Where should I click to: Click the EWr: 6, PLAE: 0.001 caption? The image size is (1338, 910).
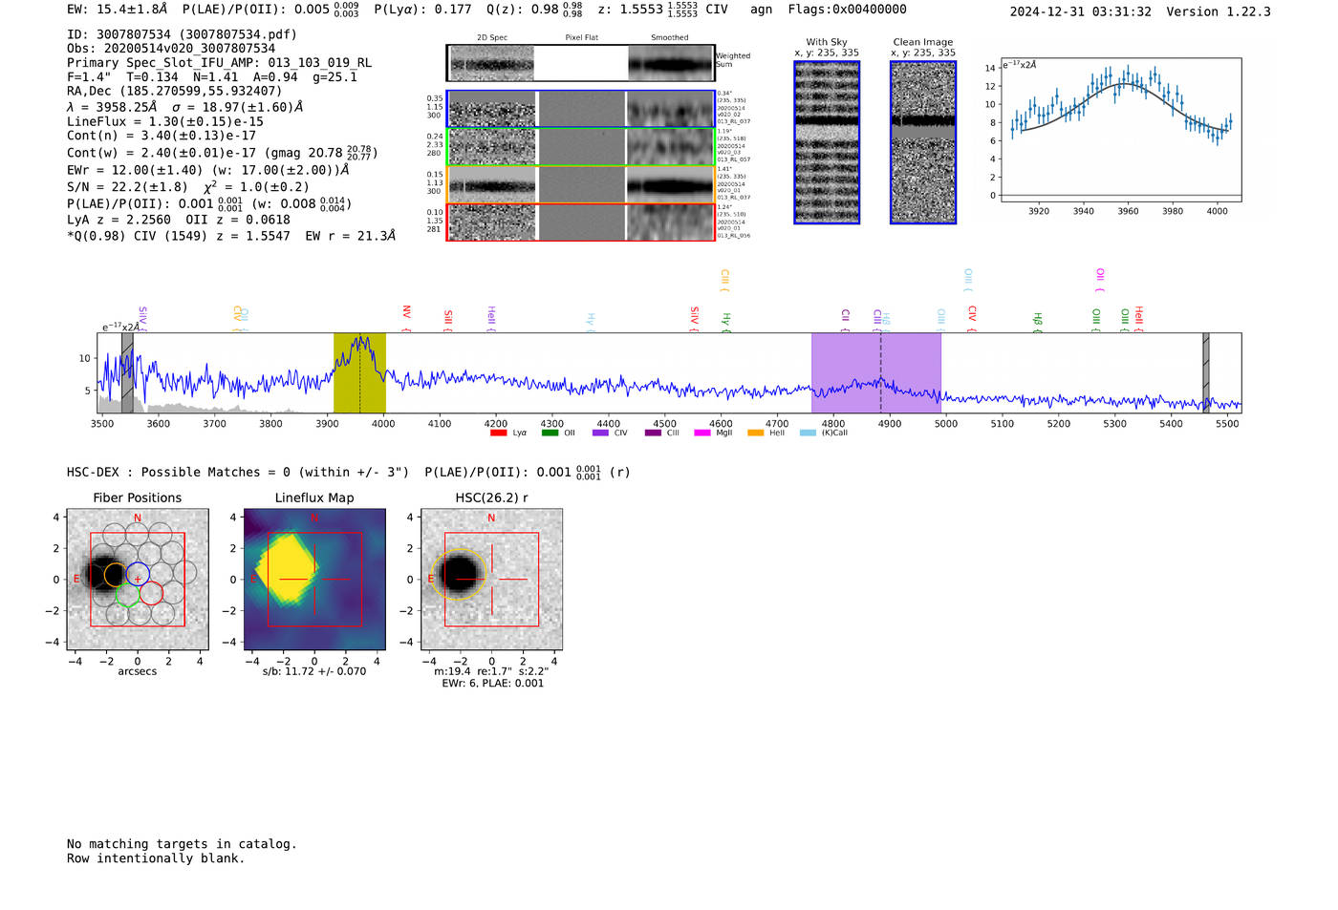tap(493, 684)
